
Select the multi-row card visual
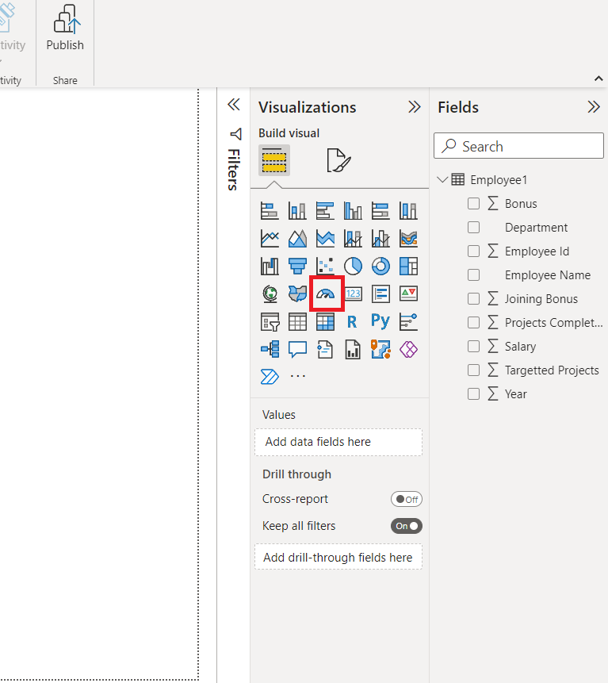[x=380, y=294]
